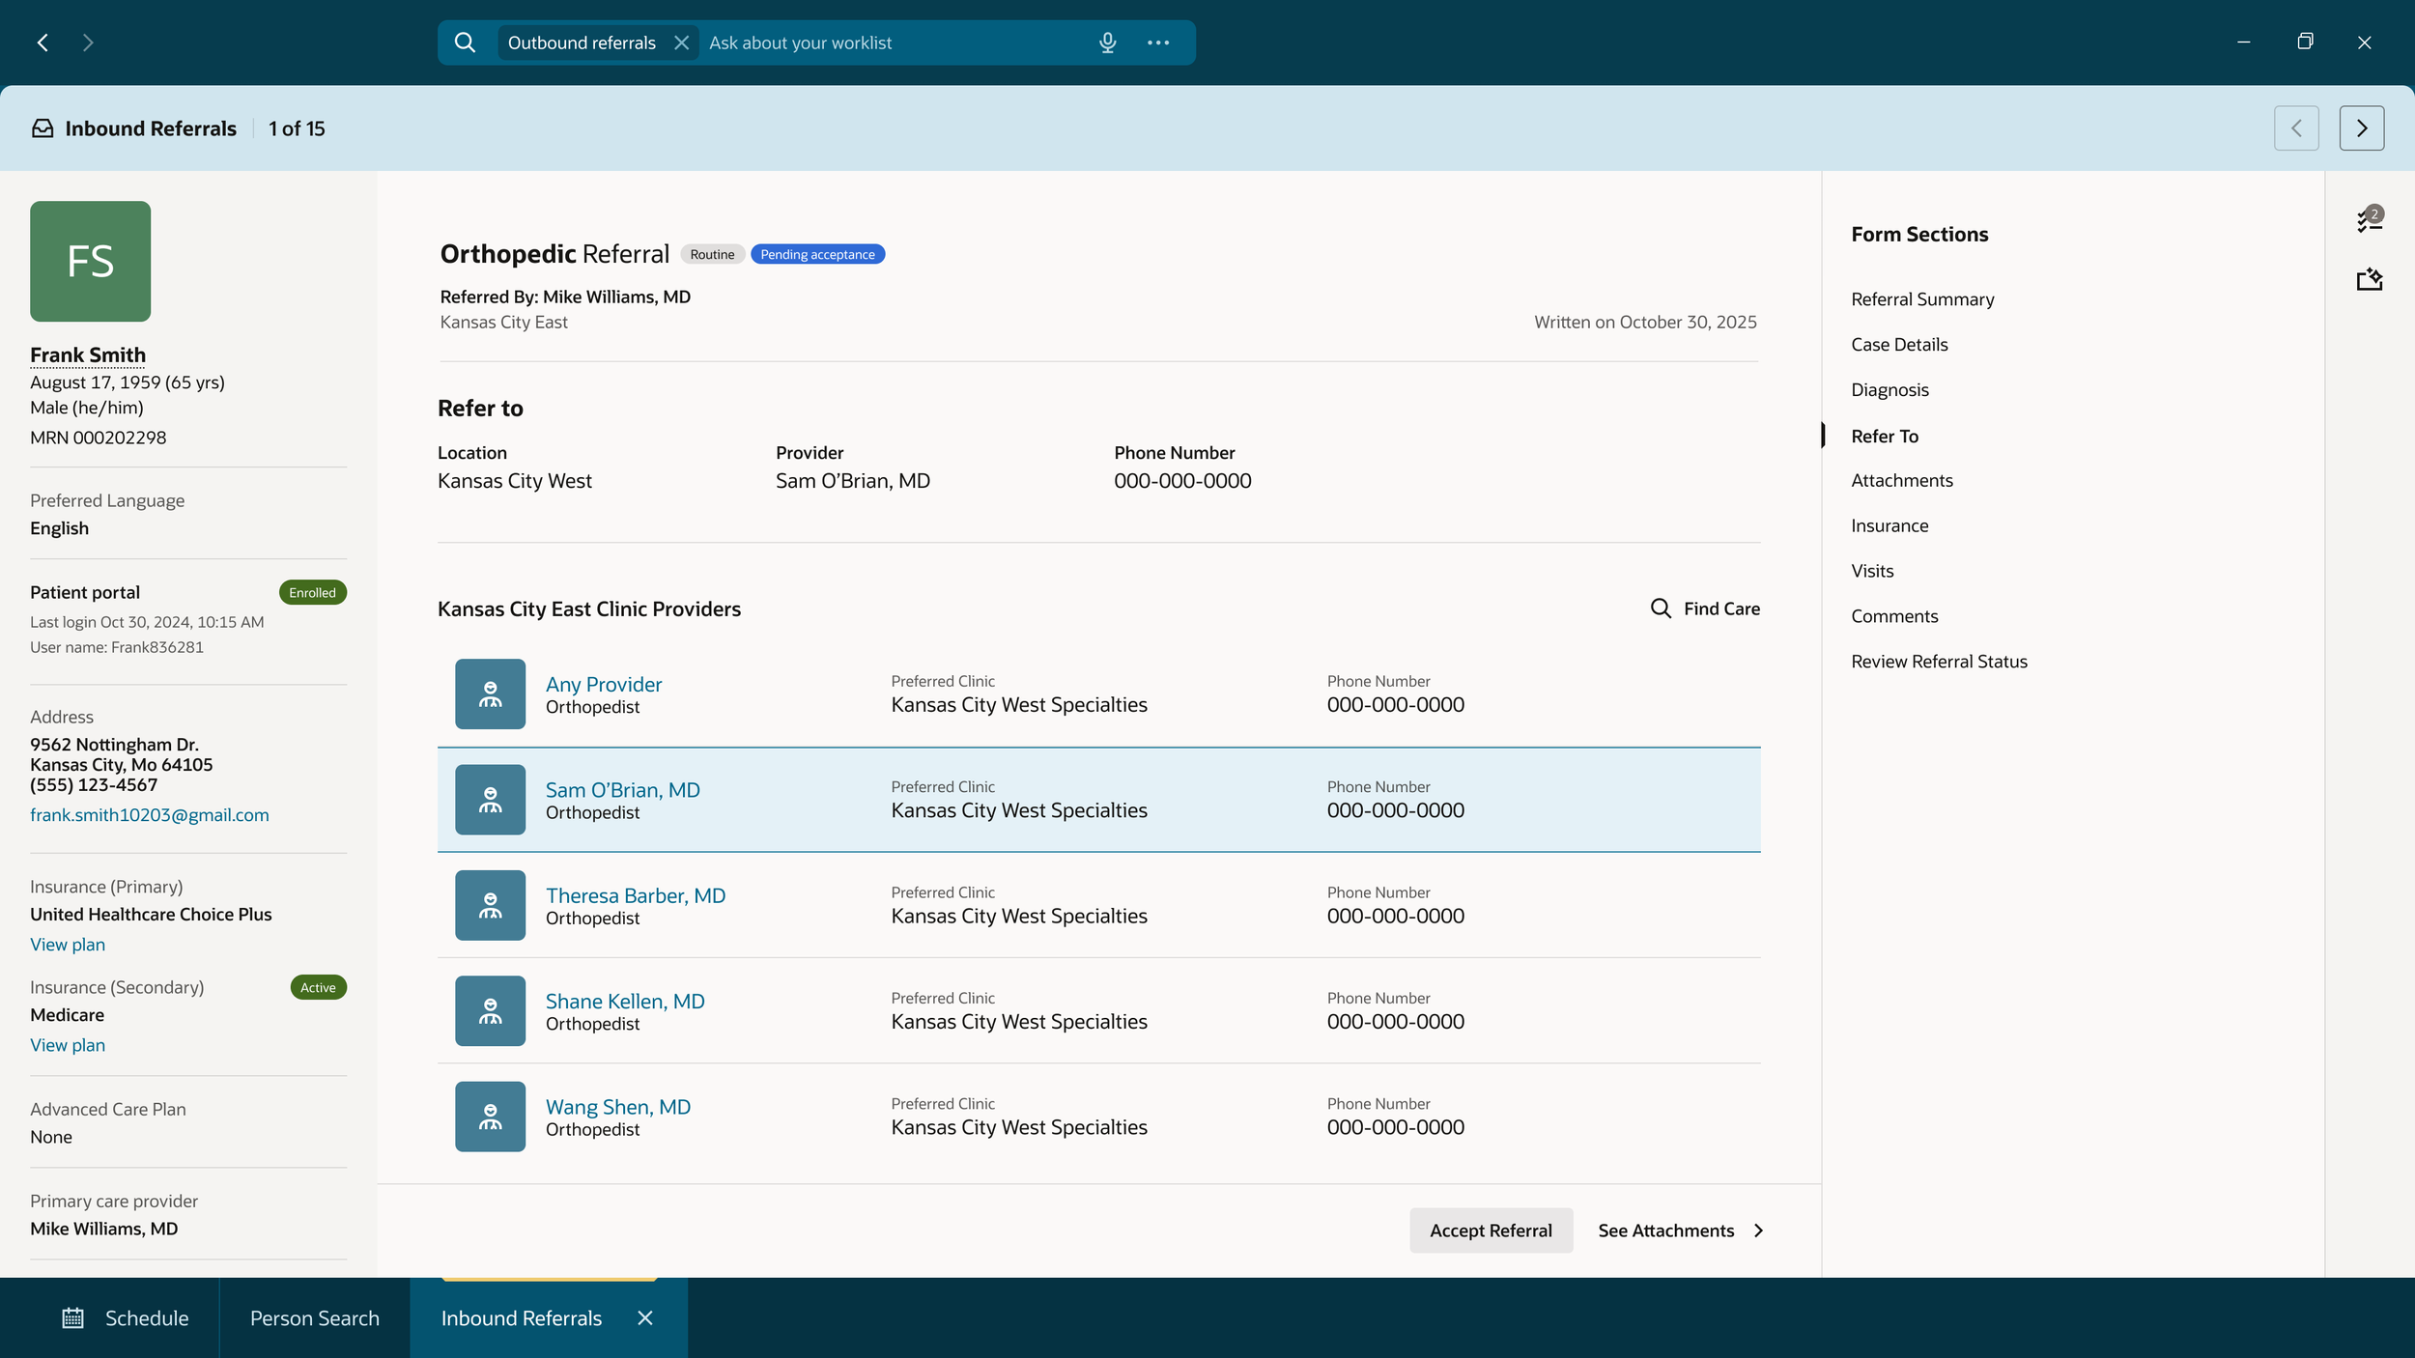
Task: Jump to Refer To section
Action: (1885, 436)
